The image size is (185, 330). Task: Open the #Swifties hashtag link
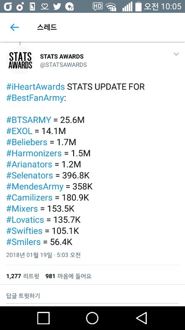click(24, 231)
